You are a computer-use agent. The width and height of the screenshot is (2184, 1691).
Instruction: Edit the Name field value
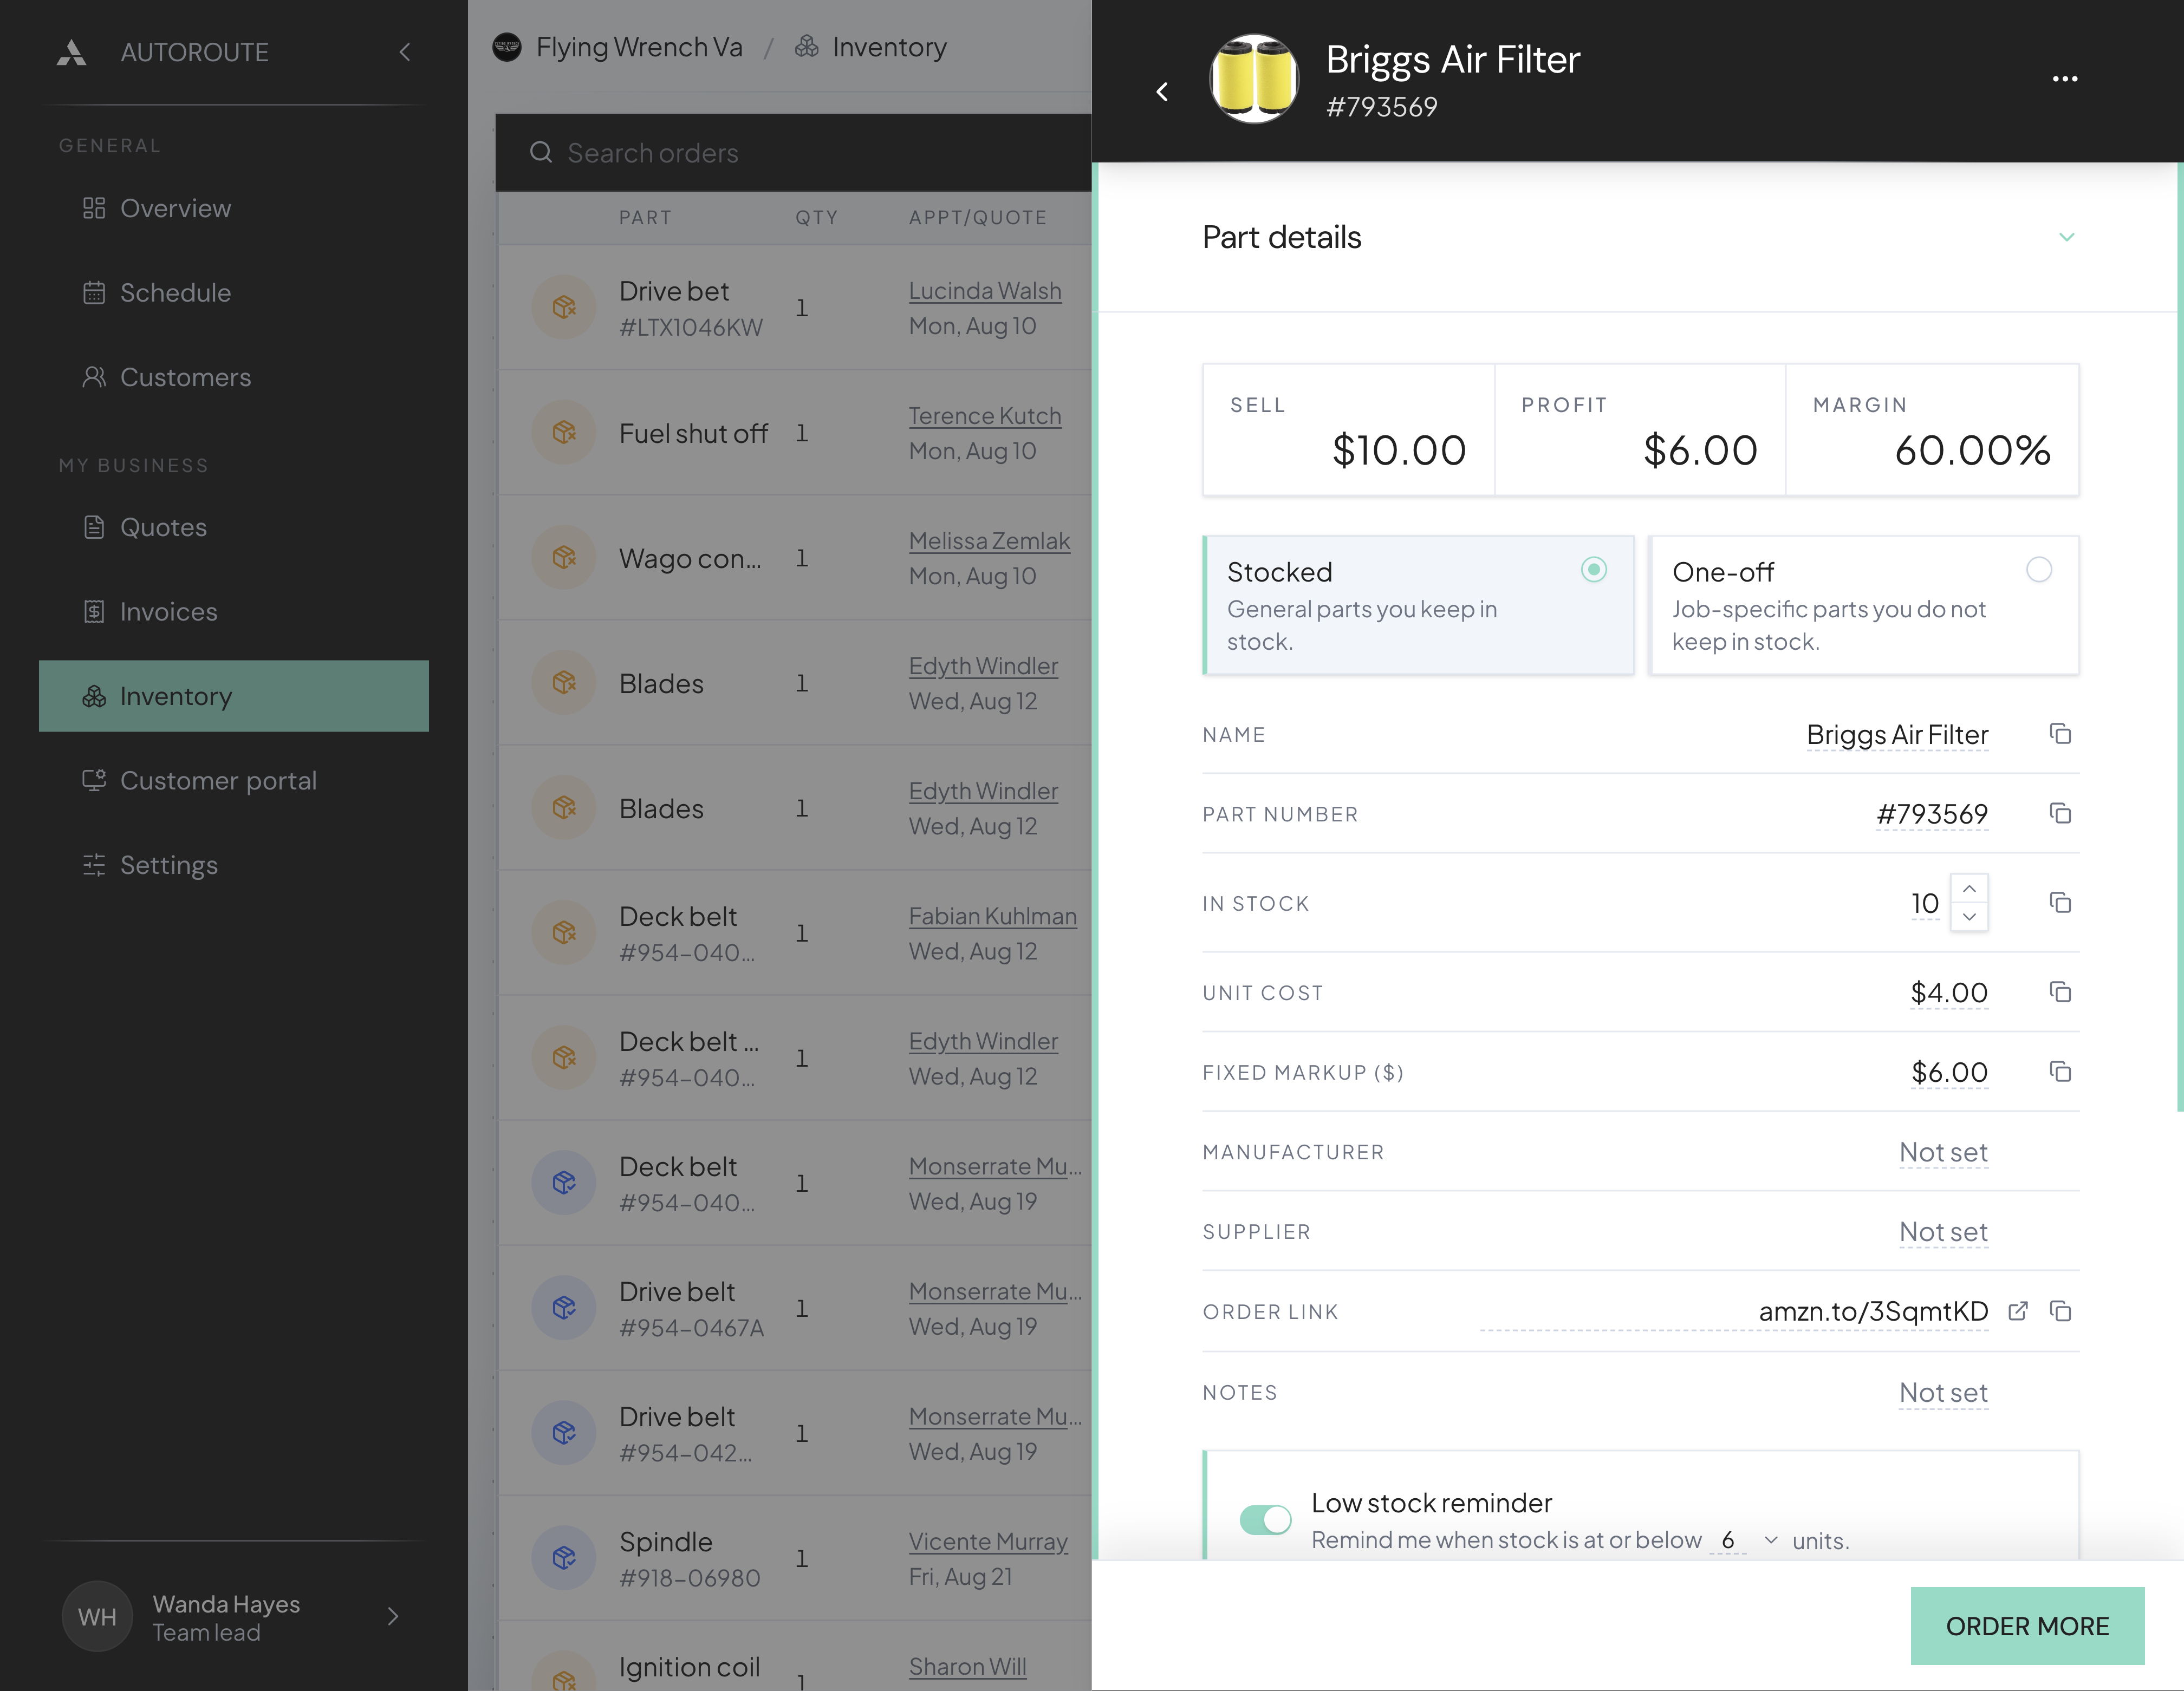1897,735
